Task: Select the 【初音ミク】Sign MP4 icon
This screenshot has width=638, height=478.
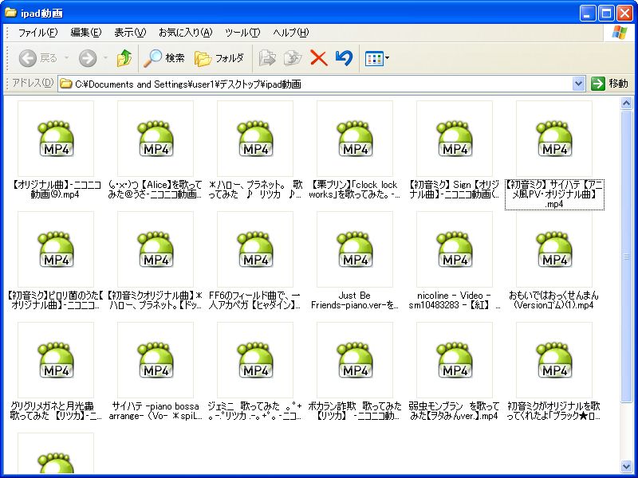Action: coord(455,139)
